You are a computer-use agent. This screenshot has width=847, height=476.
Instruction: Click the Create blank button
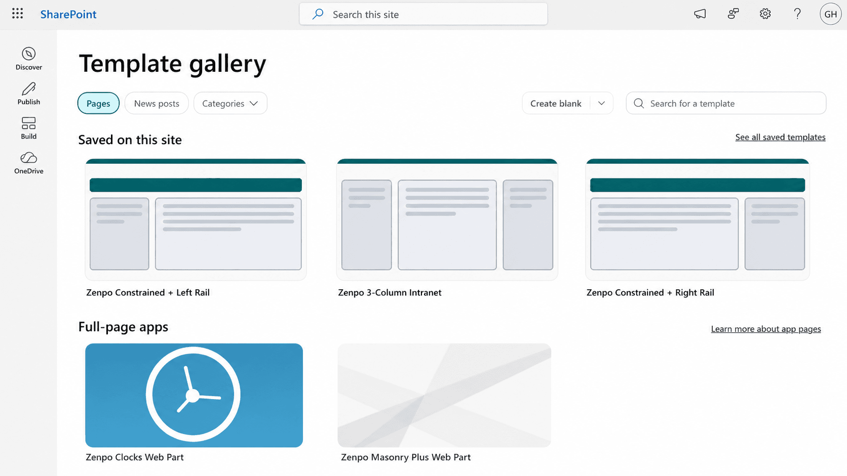(x=556, y=103)
